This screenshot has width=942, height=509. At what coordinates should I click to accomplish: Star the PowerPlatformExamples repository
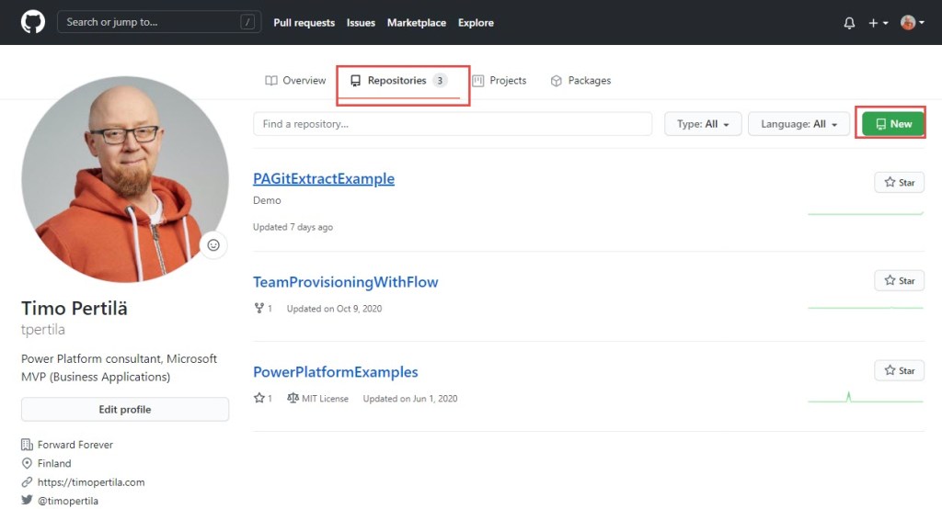coord(899,371)
